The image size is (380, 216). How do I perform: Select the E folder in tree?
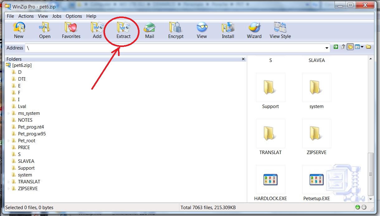[x=19, y=86]
